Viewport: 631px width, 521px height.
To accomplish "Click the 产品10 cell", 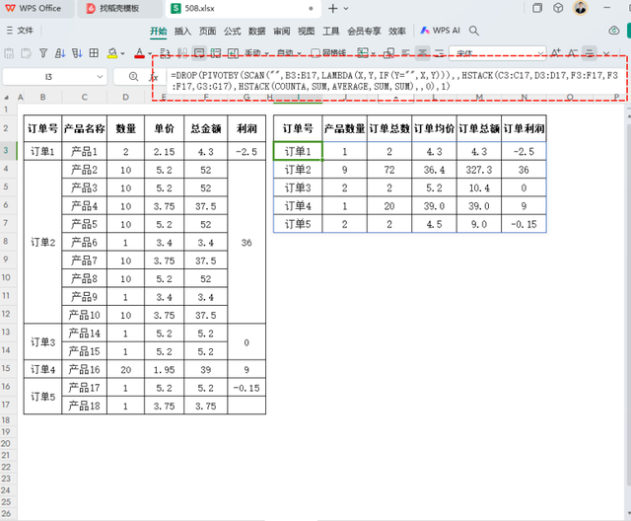I will (x=84, y=315).
